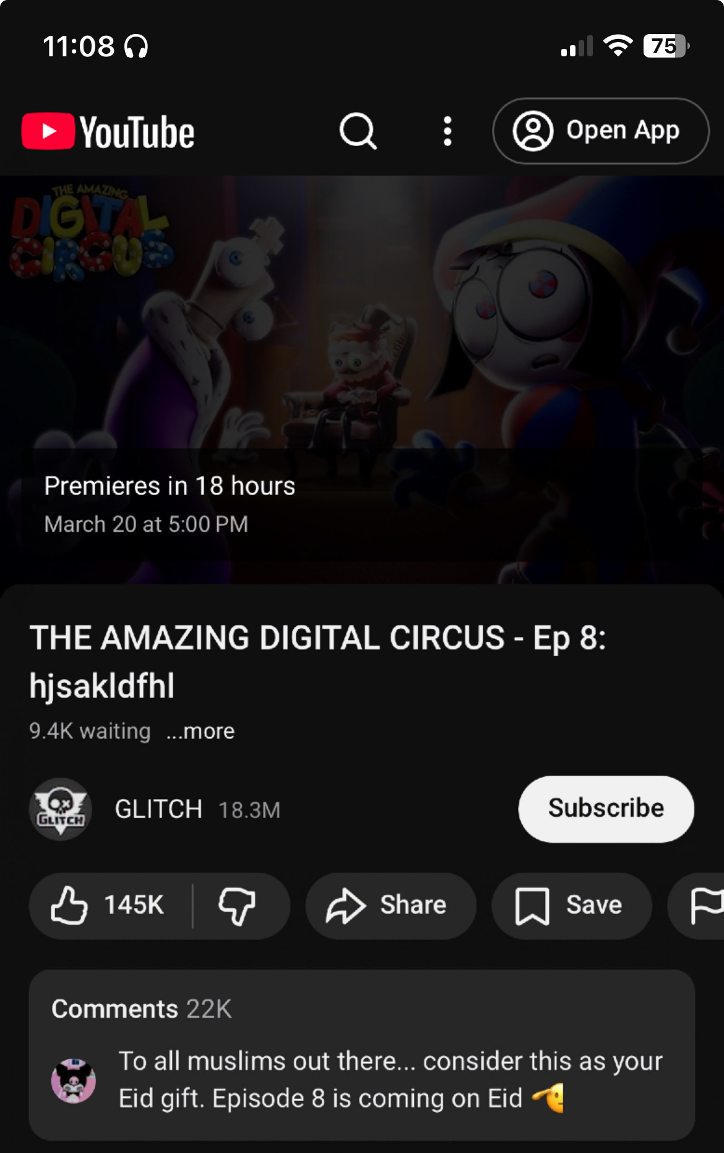Image resolution: width=724 pixels, height=1153 pixels.
Task: Tap the account profile icon
Action: 532,131
